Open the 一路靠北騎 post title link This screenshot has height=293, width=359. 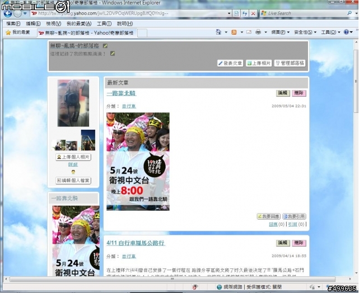pos(122,93)
